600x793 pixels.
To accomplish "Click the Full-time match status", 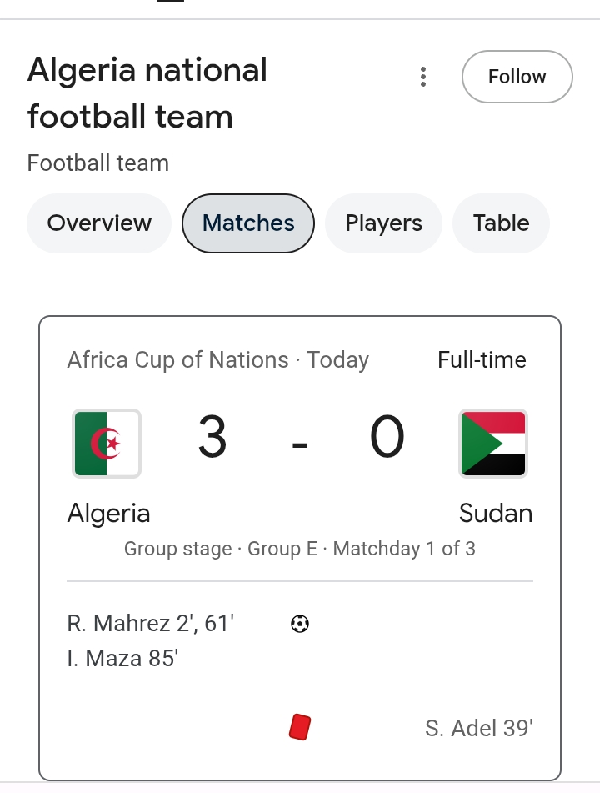I will coord(482,360).
